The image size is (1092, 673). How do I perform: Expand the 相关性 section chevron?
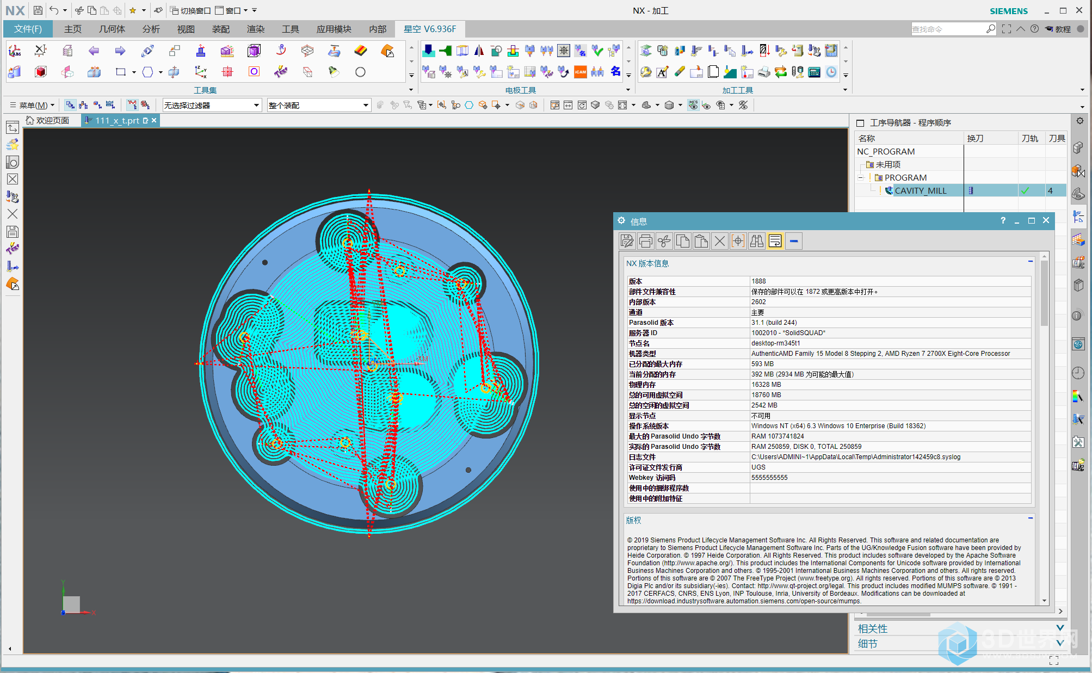click(x=1060, y=628)
